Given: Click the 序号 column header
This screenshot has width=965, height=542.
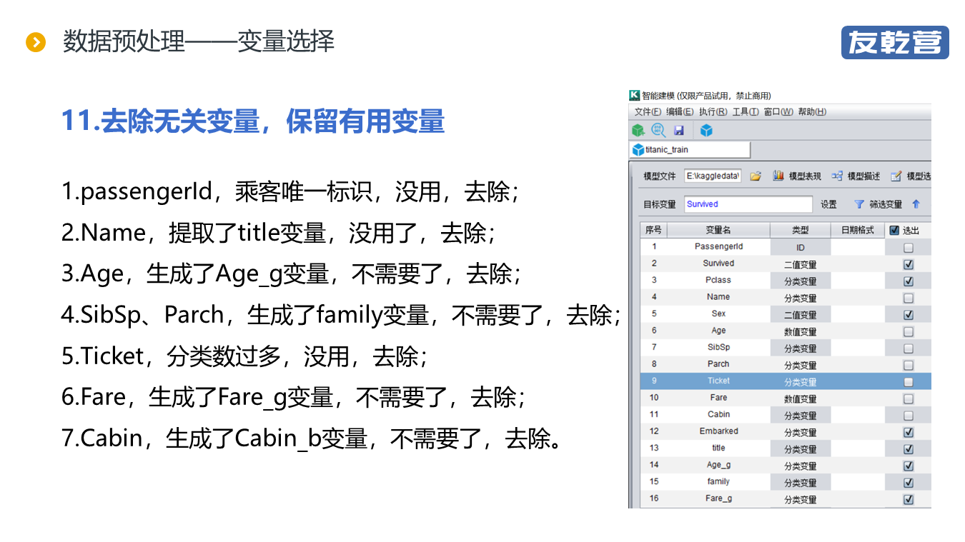Looking at the screenshot, I should [x=653, y=230].
